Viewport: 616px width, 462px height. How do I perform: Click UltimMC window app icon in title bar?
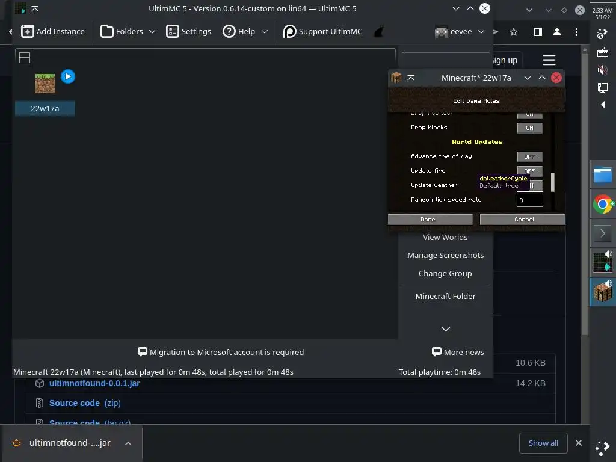(x=20, y=8)
